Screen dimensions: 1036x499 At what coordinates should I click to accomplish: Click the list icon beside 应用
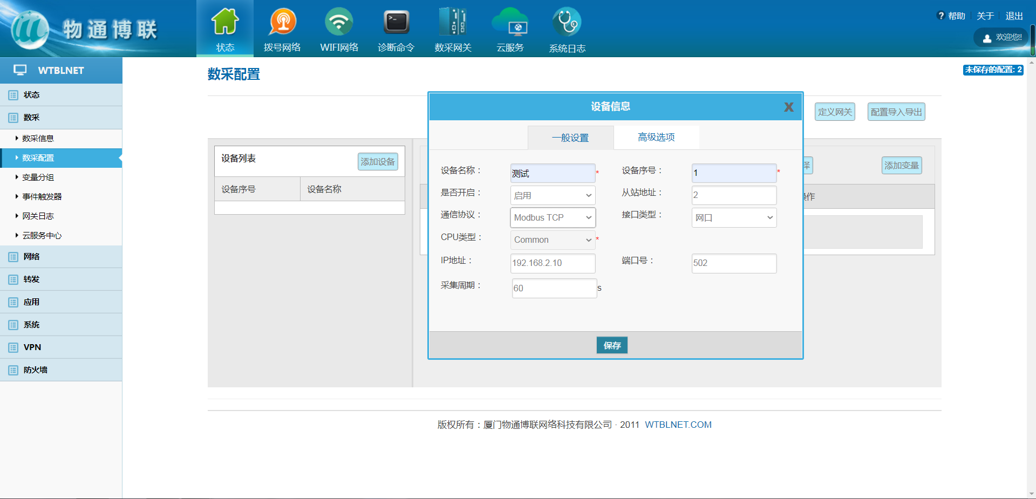(x=13, y=302)
